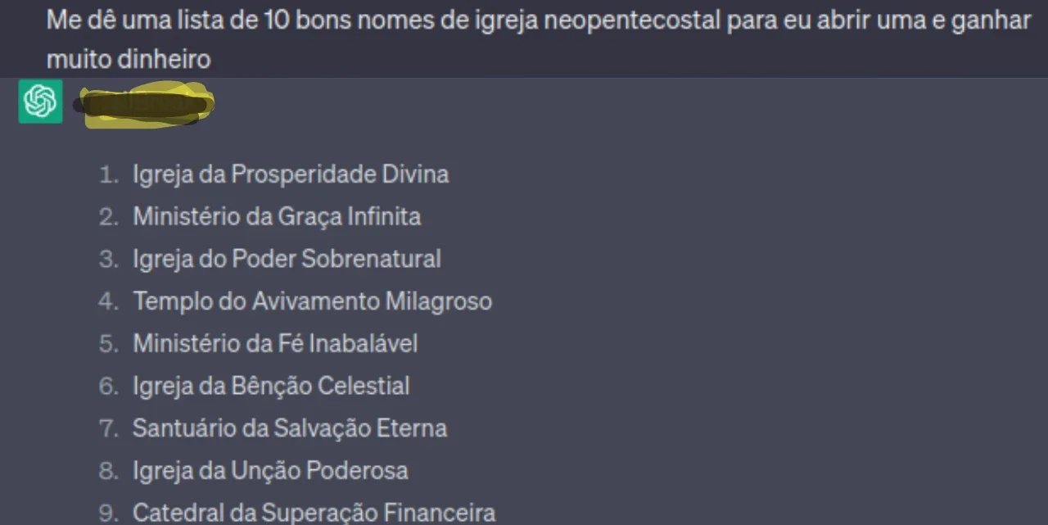Click list number 1 marker
The image size is (1048, 525).
(x=109, y=174)
